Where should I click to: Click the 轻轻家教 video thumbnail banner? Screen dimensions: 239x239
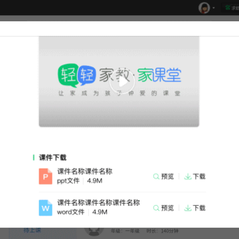[x=119, y=82]
